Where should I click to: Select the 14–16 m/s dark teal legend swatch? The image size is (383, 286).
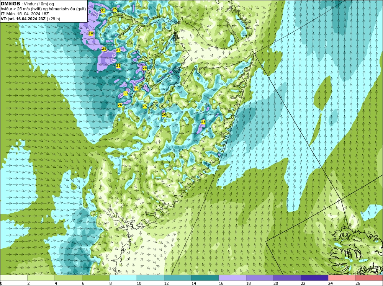click(205, 278)
